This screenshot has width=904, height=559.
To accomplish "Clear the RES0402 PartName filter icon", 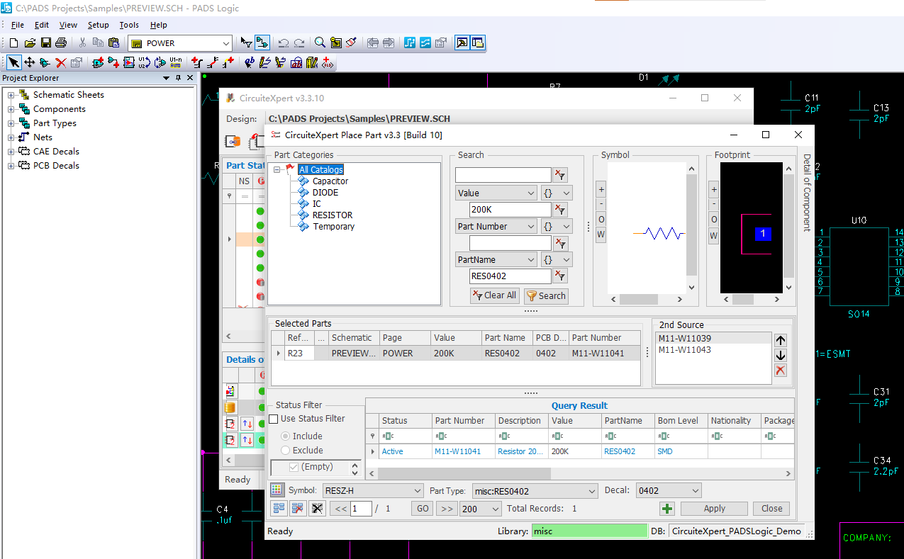I will (560, 276).
